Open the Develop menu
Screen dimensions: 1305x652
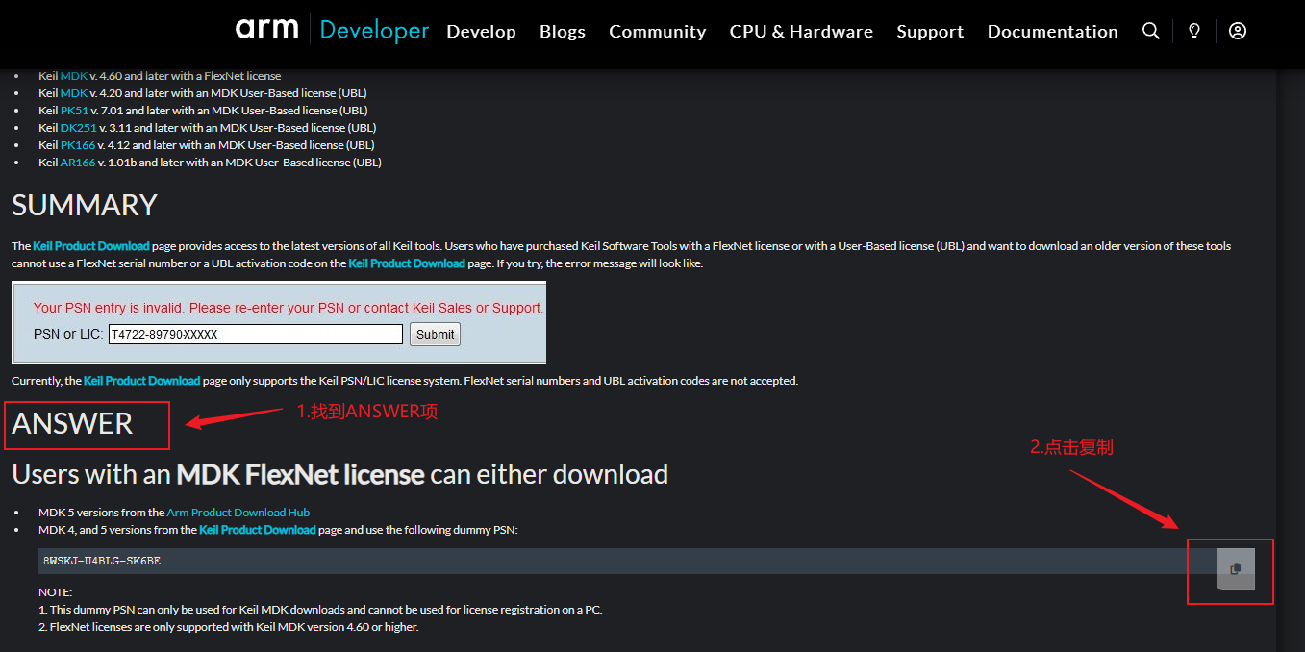pyautogui.click(x=481, y=32)
